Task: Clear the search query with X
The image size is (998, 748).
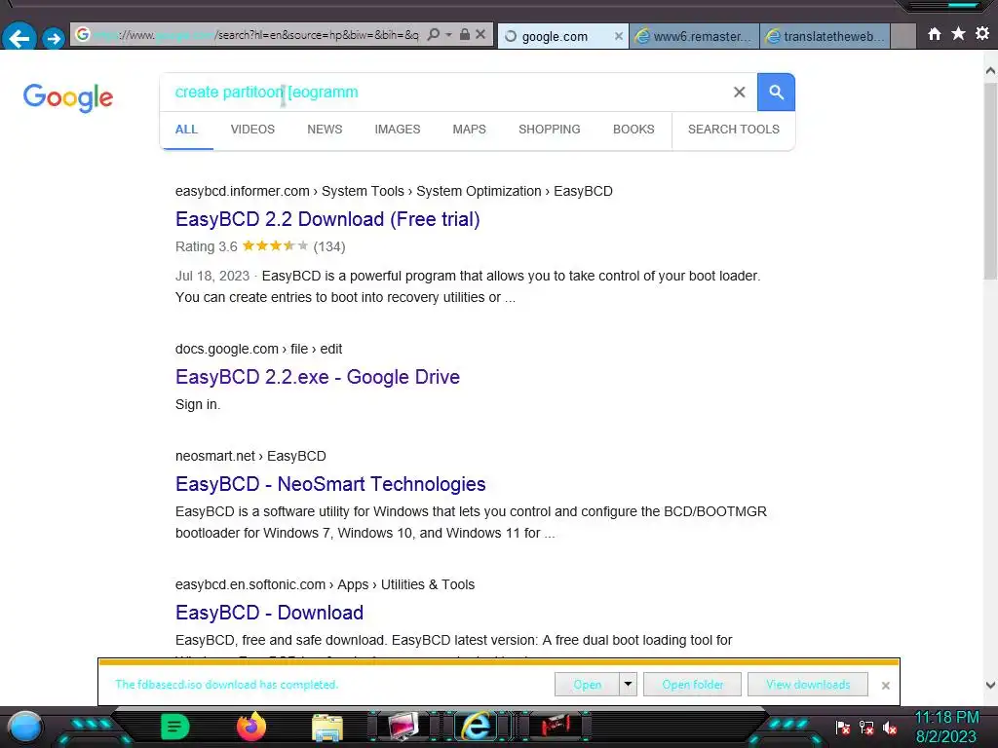Action: [x=739, y=93]
